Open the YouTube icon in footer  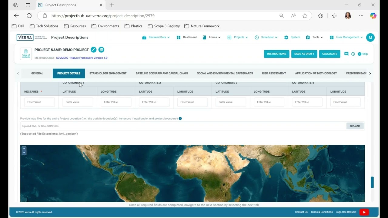[364, 212]
